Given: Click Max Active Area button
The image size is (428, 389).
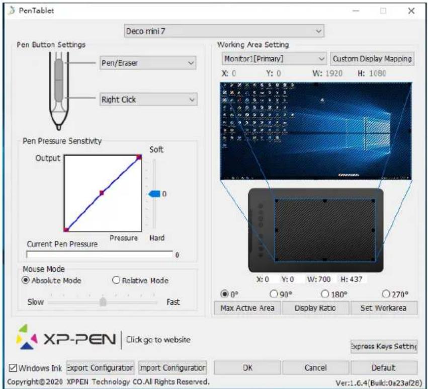Looking at the screenshot, I should coord(247,308).
